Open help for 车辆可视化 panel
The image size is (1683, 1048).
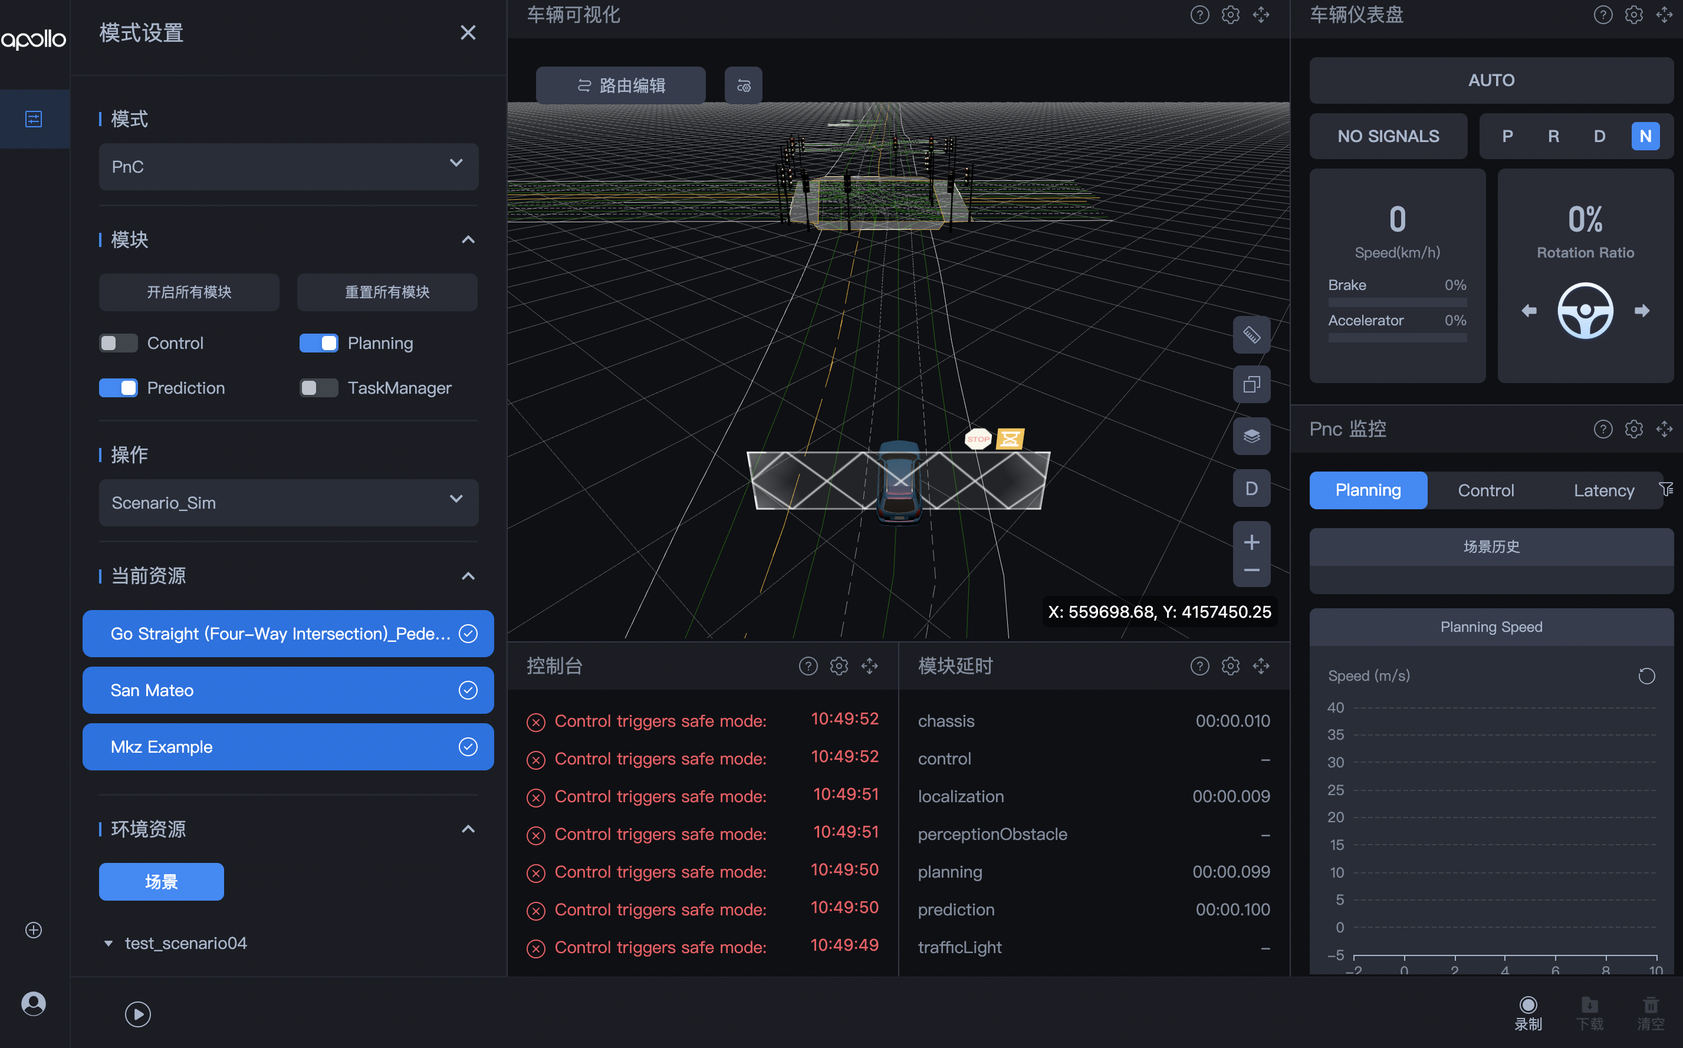(1199, 15)
